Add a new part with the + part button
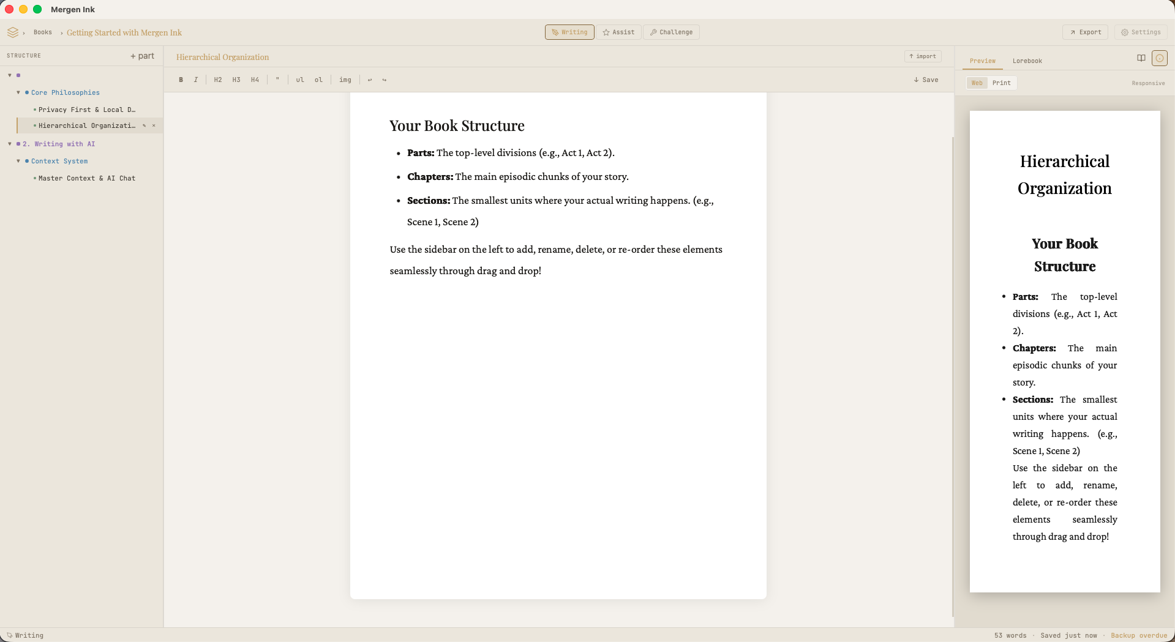This screenshot has width=1175, height=642. (142, 56)
